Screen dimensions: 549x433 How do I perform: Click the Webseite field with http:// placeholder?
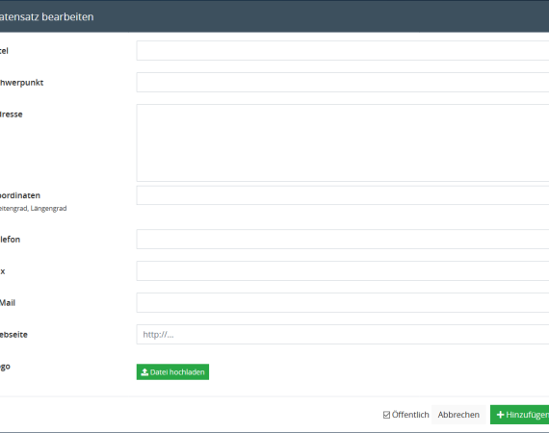click(x=343, y=334)
